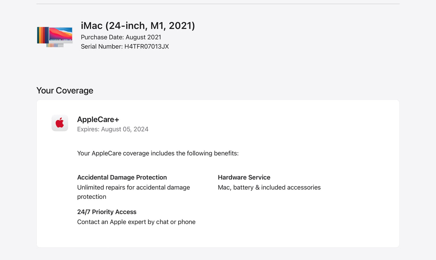Viewport: 436px width, 260px height.
Task: Click the AppleCare coverage benefits intro sentence
Action: pos(158,153)
